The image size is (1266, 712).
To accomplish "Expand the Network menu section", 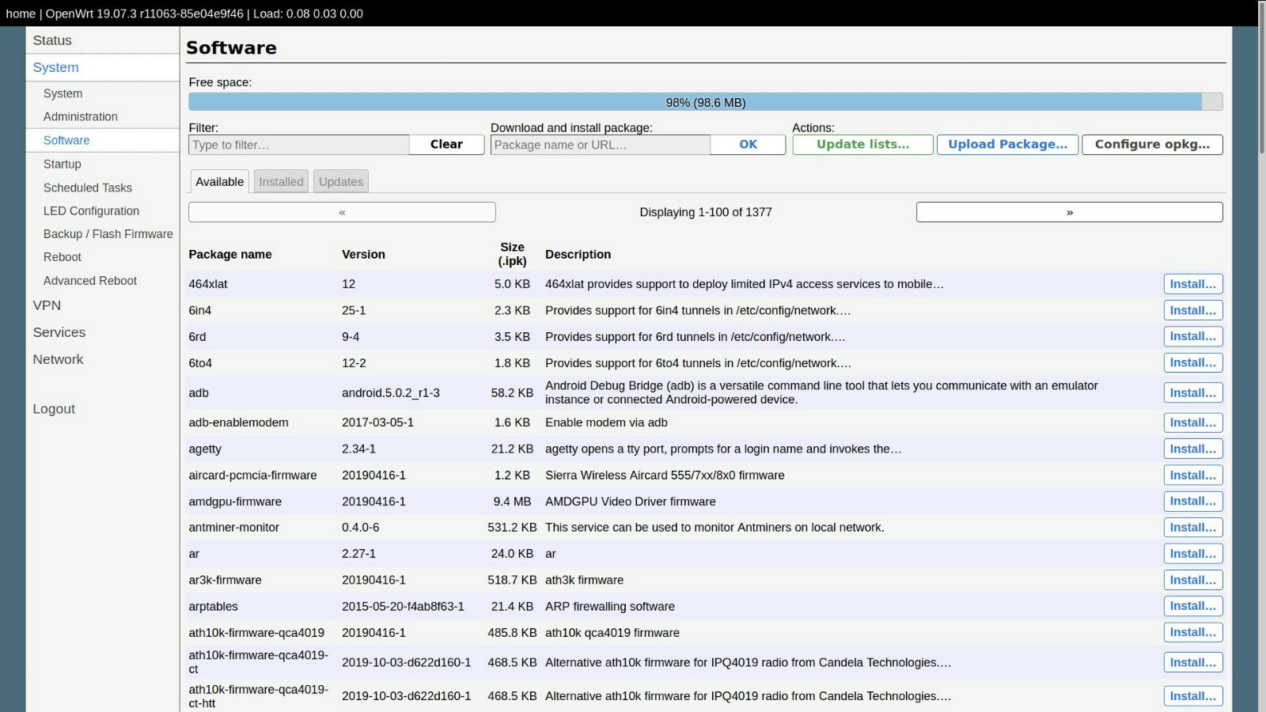I will click(58, 359).
